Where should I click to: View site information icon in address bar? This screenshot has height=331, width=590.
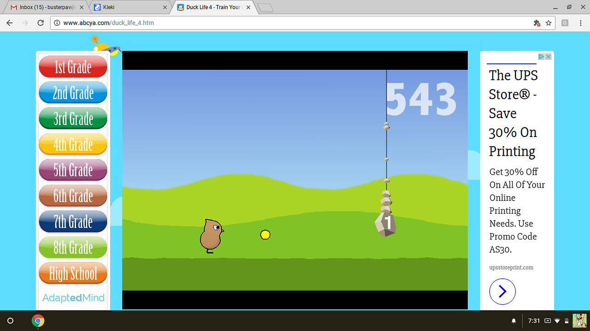tap(57, 23)
